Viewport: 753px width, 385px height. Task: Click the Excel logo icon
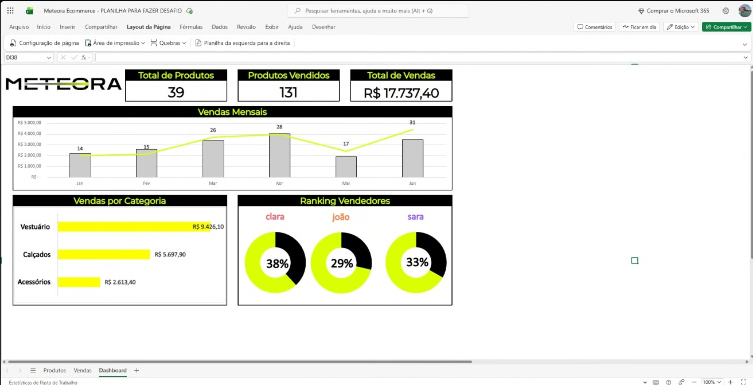[30, 11]
